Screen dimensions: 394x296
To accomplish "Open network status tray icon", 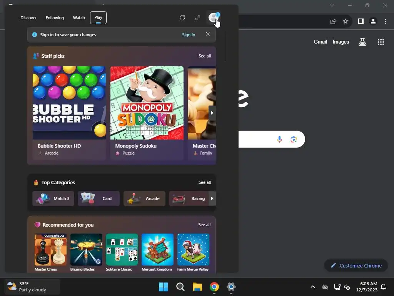I will [337, 287].
